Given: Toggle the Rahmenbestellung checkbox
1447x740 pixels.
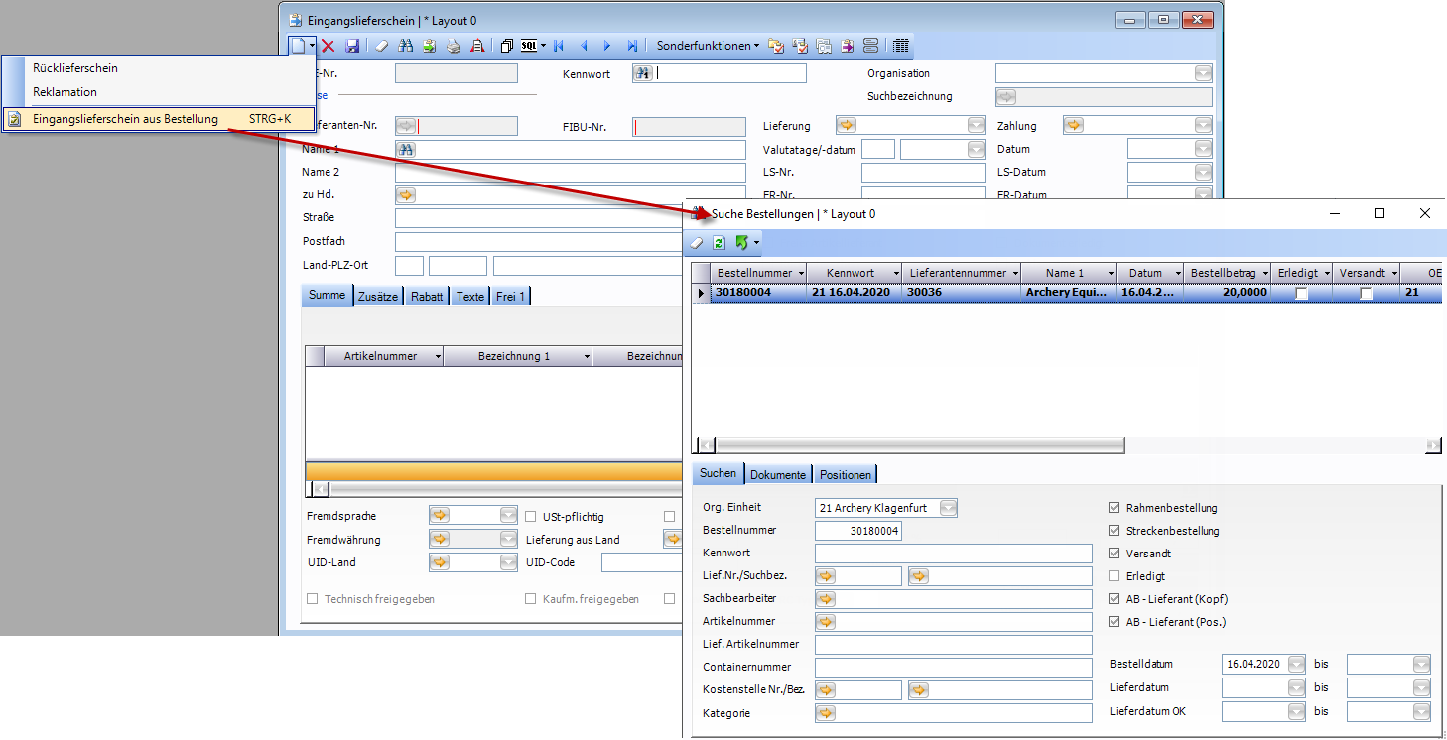Looking at the screenshot, I should (1114, 508).
